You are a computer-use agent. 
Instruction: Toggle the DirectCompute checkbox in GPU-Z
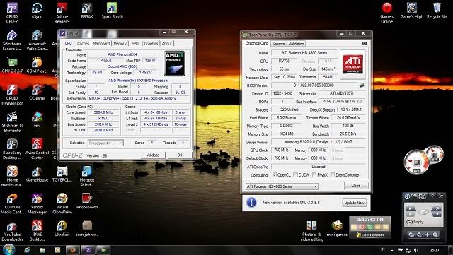click(333, 174)
